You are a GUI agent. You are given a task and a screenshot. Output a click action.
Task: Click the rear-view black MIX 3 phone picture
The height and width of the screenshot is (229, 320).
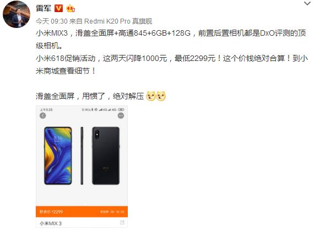(106, 156)
